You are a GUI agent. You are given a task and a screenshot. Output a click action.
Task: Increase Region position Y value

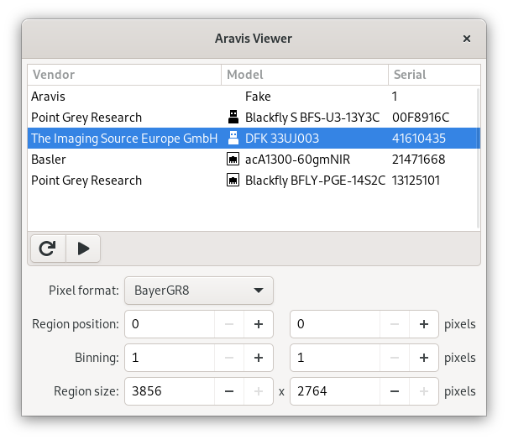click(x=424, y=324)
